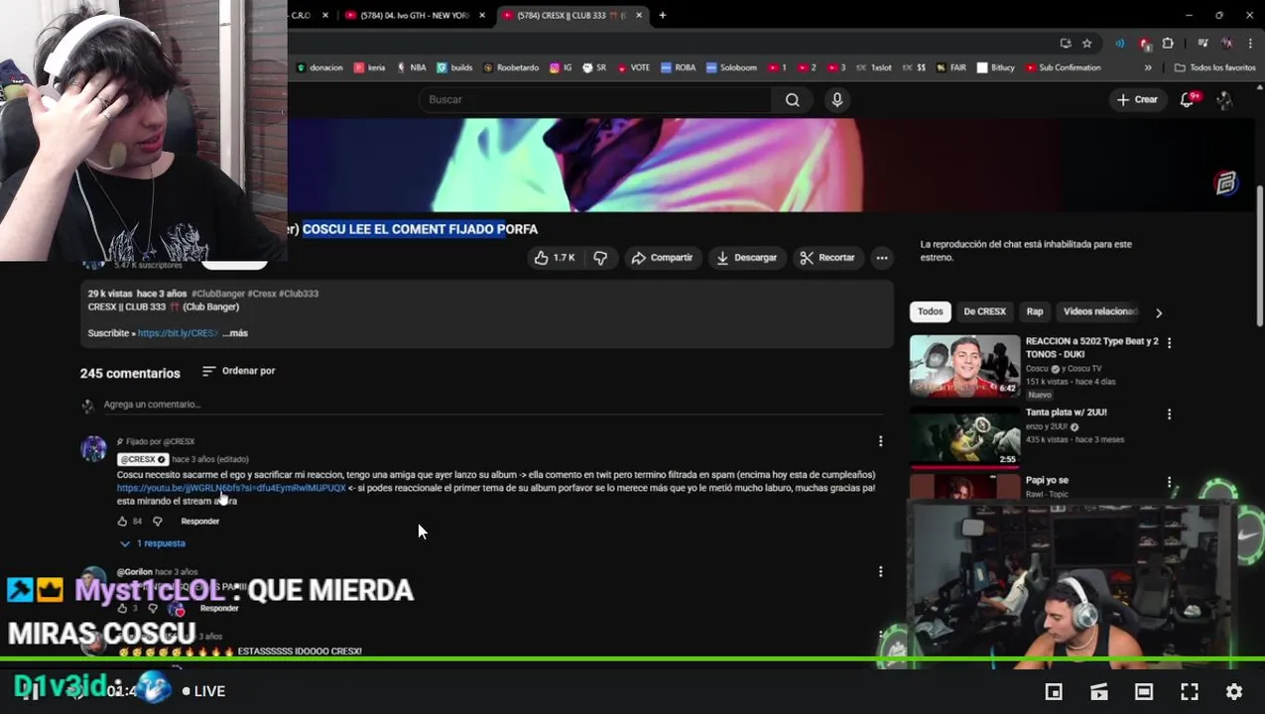This screenshot has width=1265, height=714.
Task: Clip the video using Recortar
Action: 827,258
